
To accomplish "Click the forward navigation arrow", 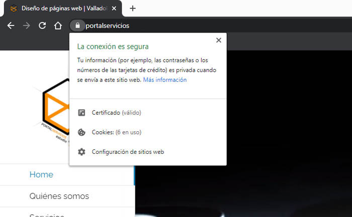I will point(27,26).
